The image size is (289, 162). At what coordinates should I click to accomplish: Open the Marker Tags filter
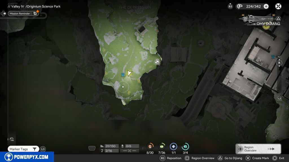coord(23,149)
